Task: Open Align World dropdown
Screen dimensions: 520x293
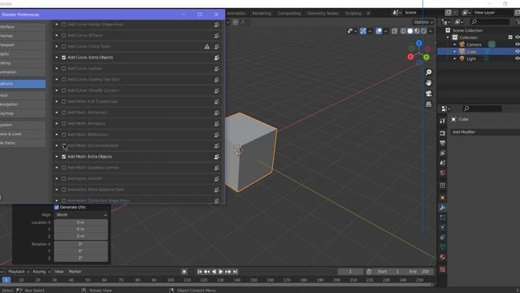Action: pos(81,215)
